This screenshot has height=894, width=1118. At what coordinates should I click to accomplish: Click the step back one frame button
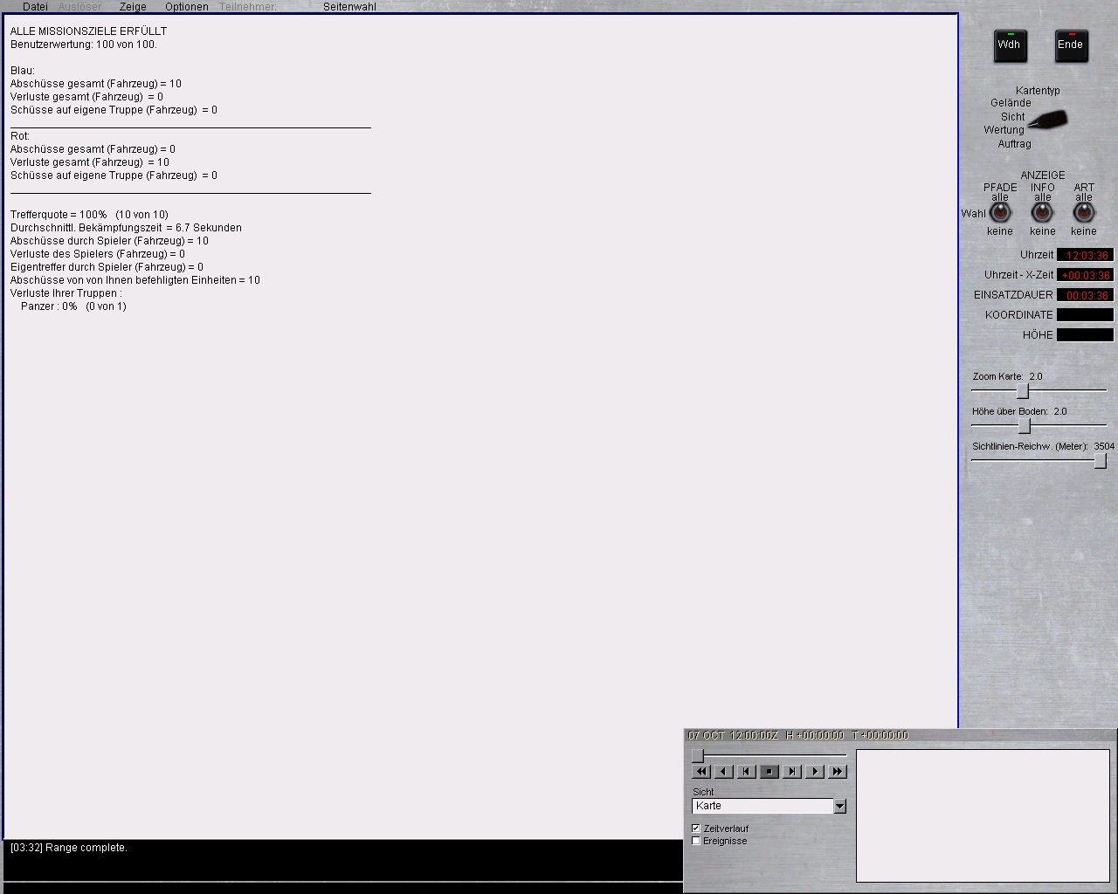point(746,771)
